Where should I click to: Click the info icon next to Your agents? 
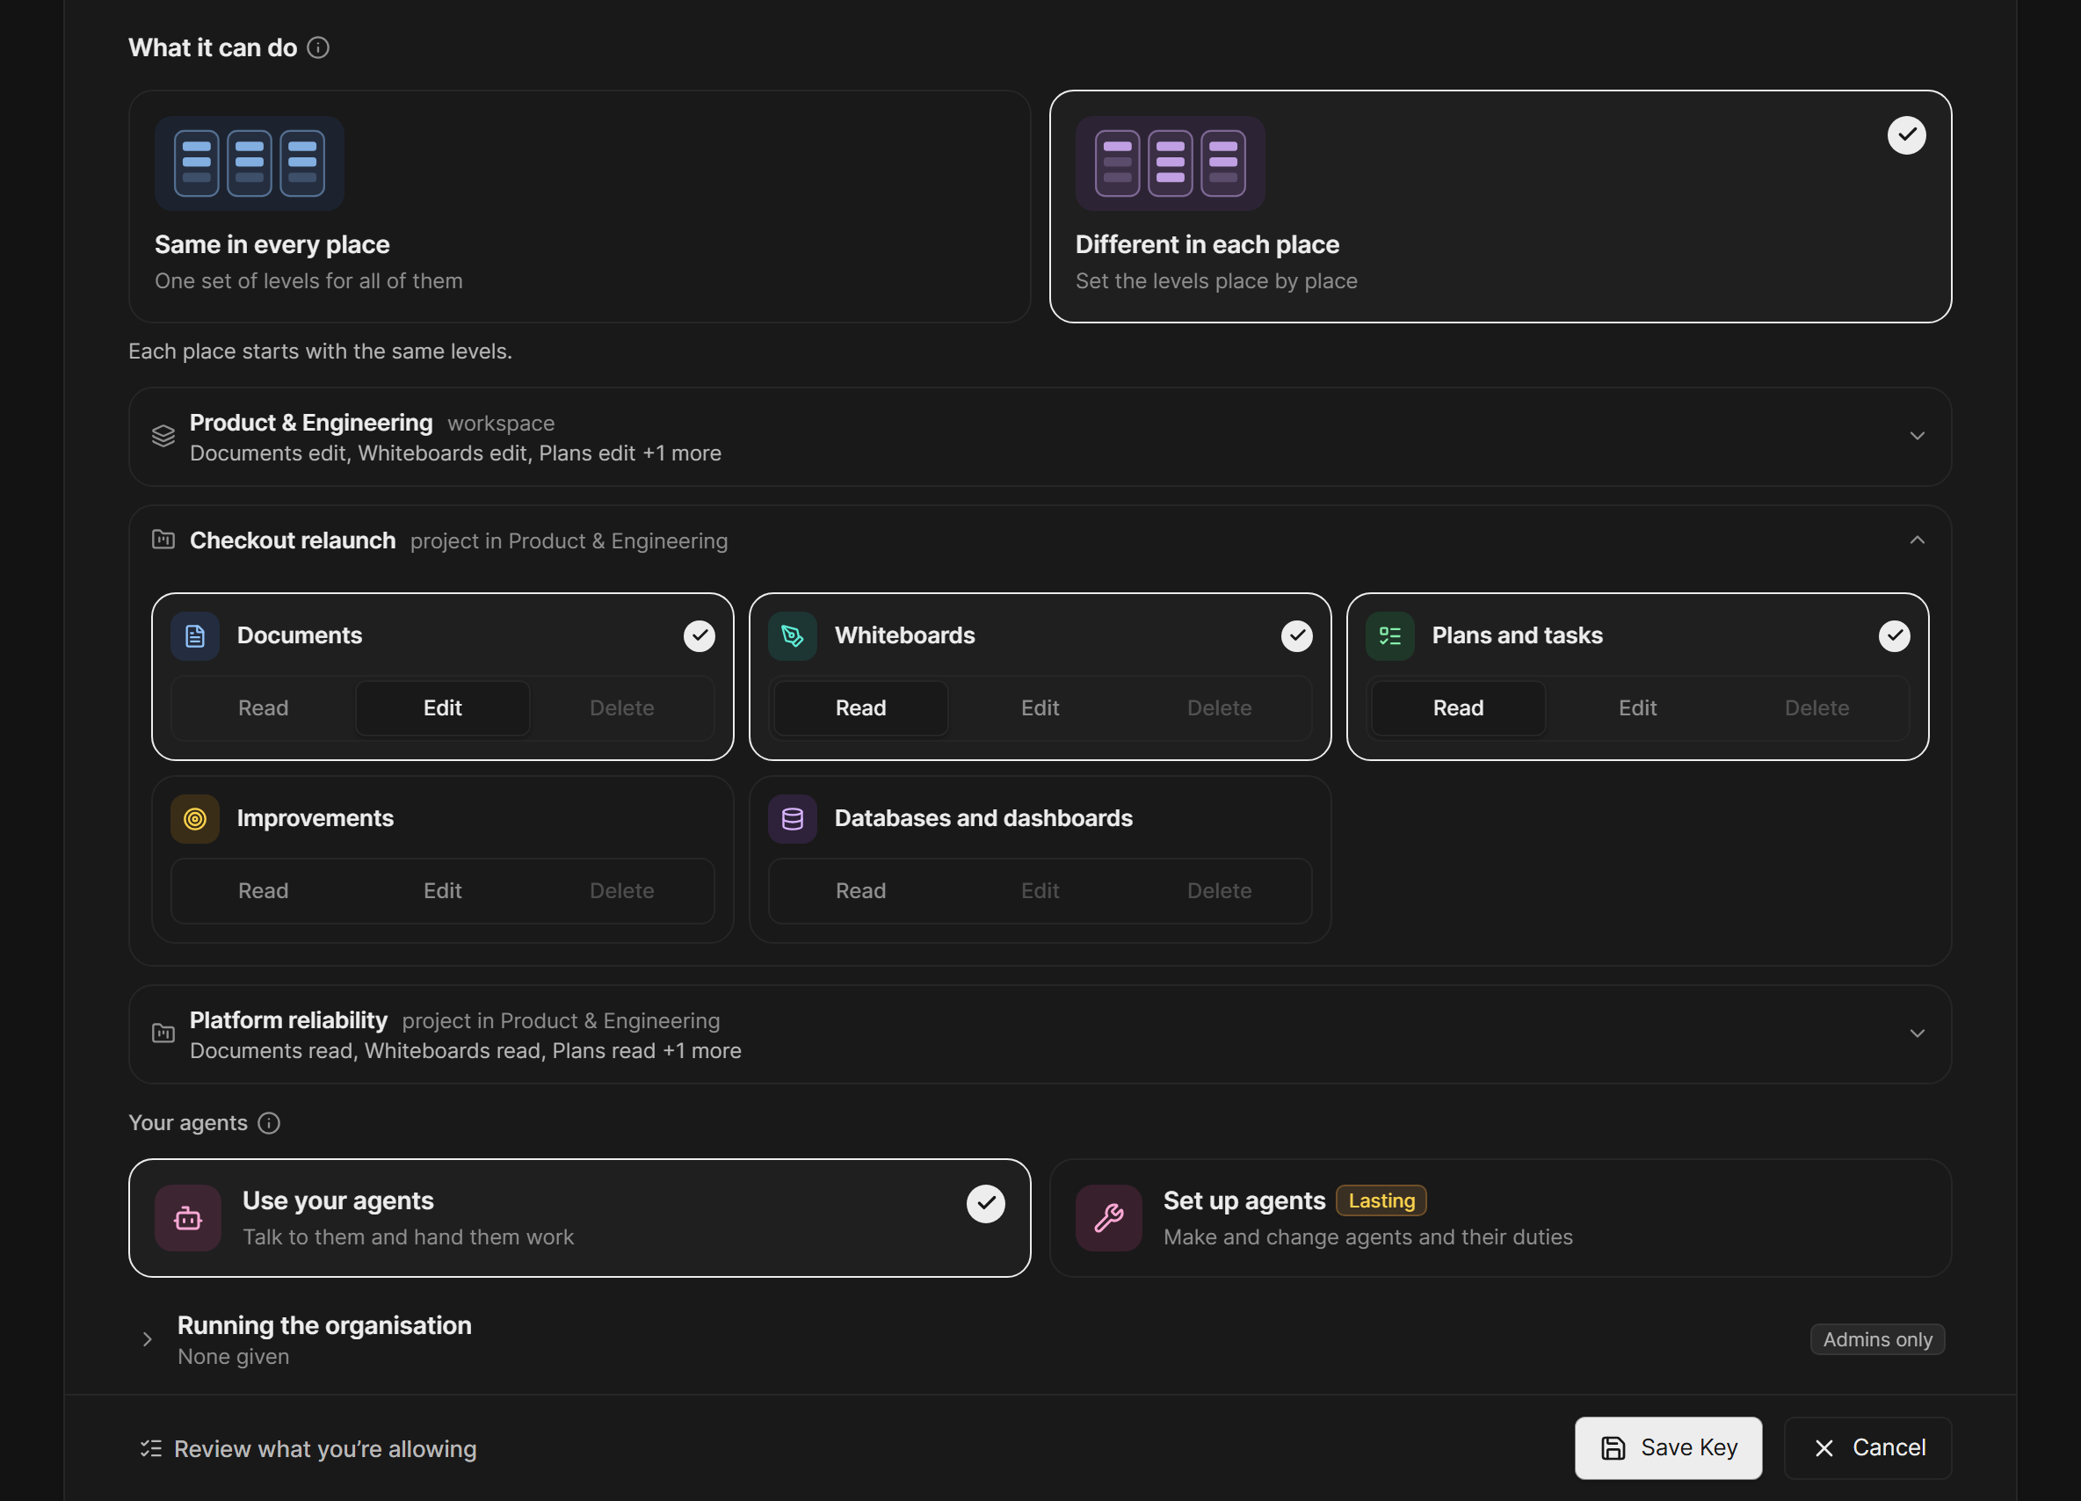pyautogui.click(x=269, y=1123)
